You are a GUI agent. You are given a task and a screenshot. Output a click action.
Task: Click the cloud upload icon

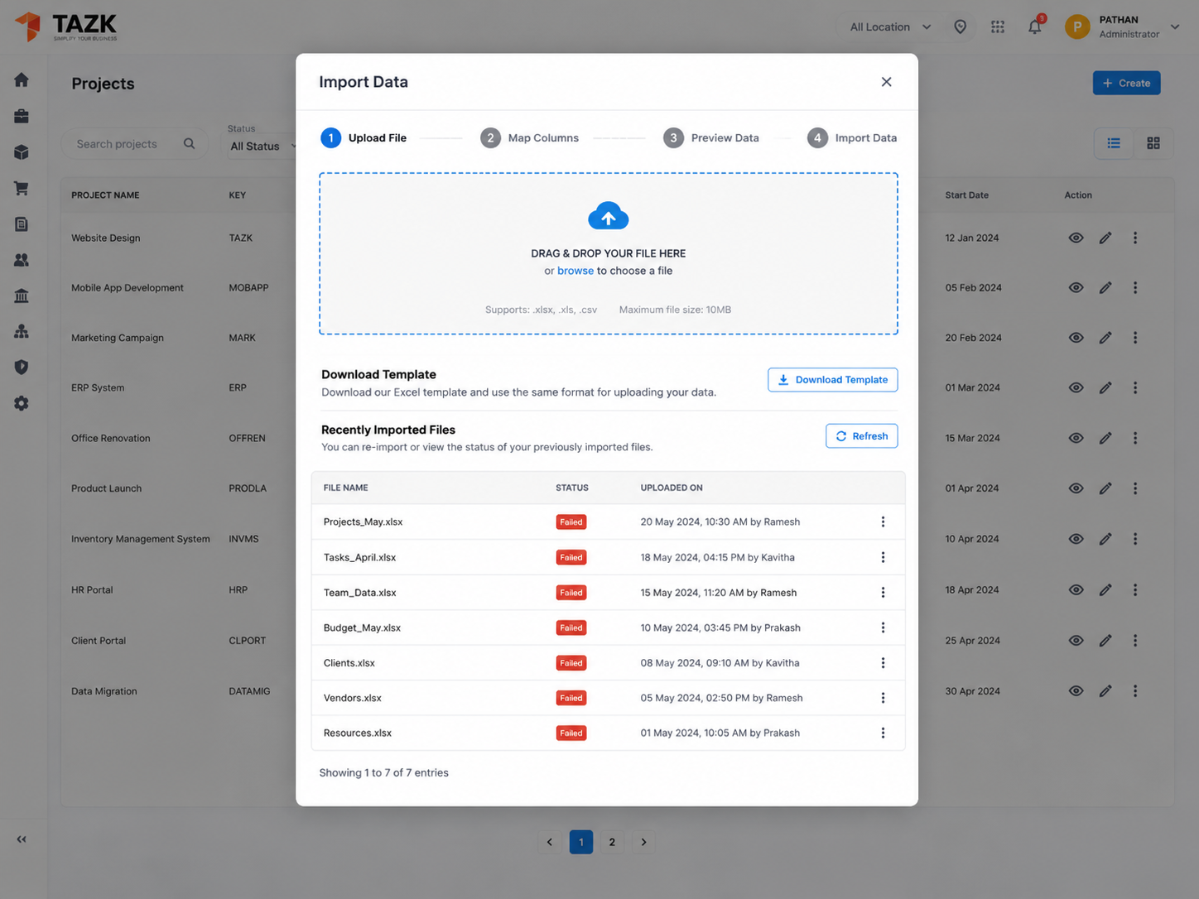609,217
